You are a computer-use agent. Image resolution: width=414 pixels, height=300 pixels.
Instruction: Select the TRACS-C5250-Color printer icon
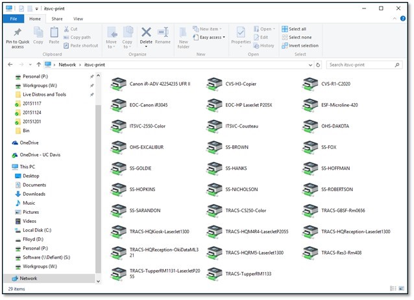[215, 211]
